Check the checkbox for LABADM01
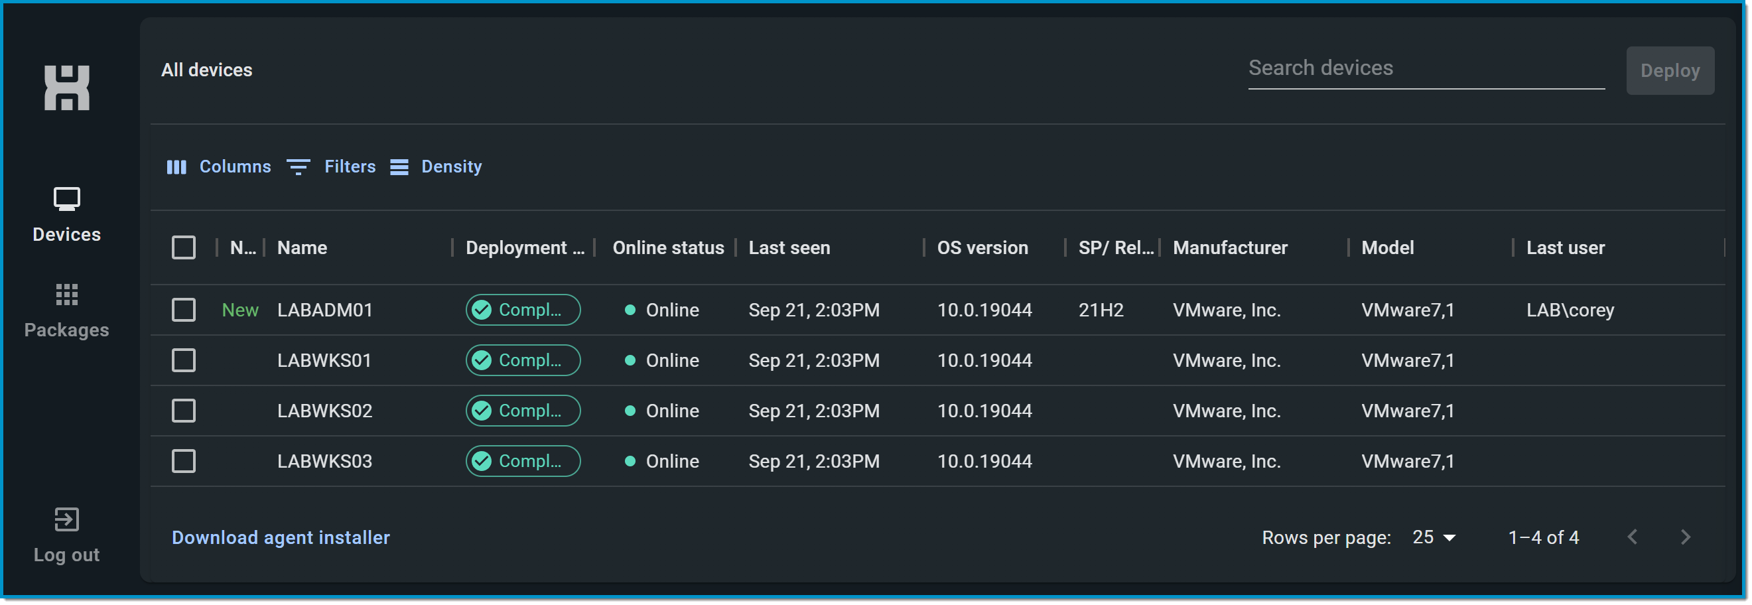 [184, 310]
